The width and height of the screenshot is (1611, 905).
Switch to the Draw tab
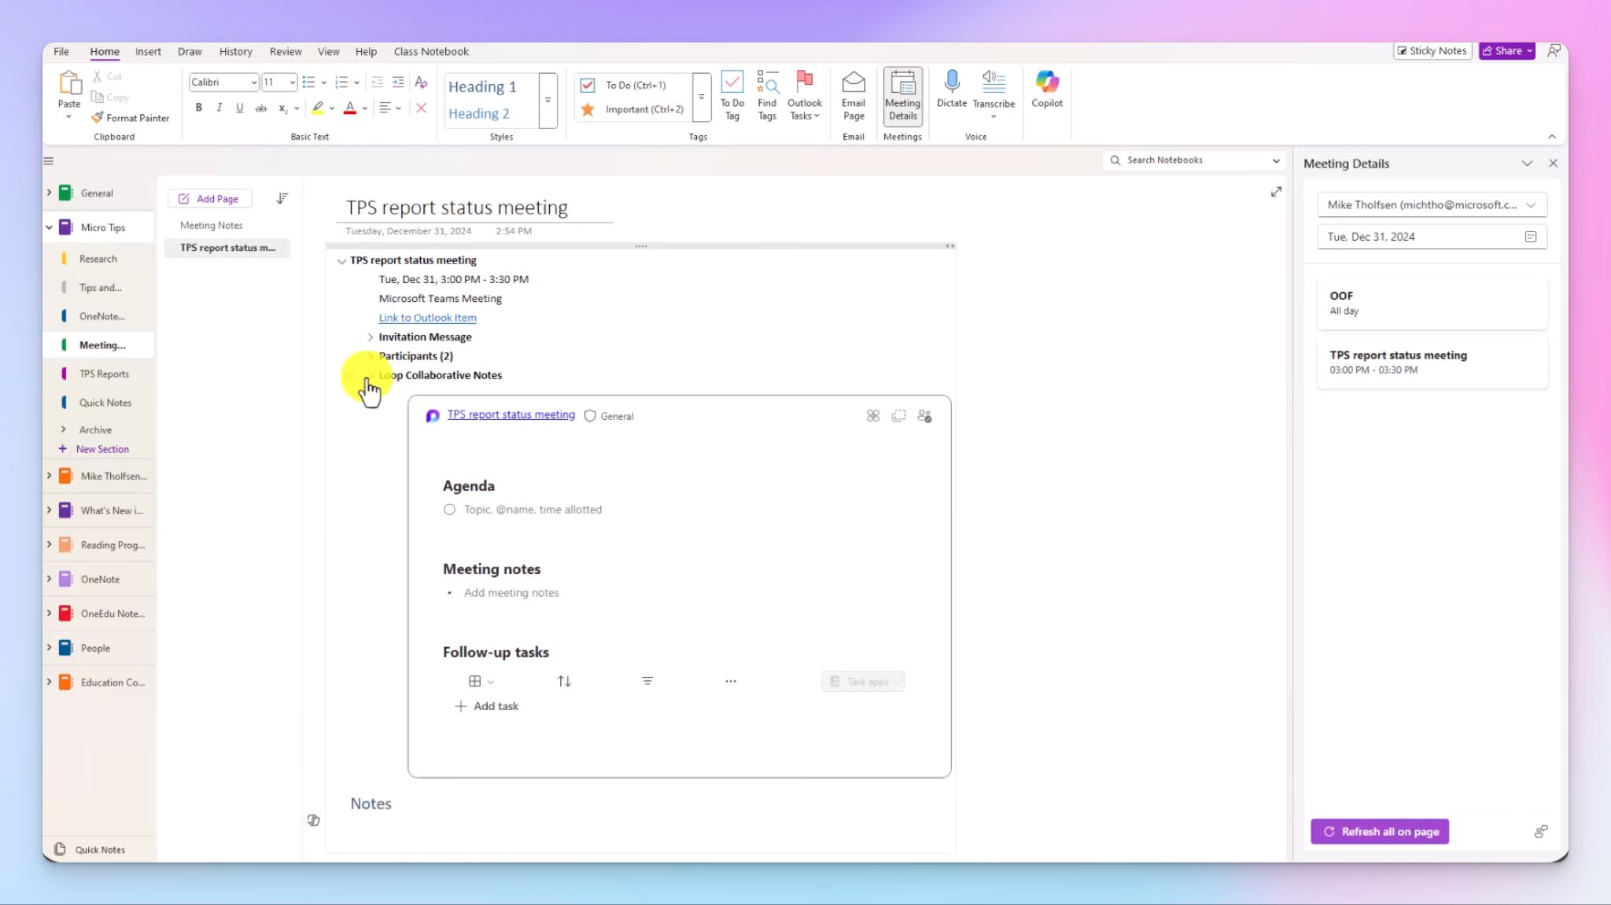click(190, 52)
